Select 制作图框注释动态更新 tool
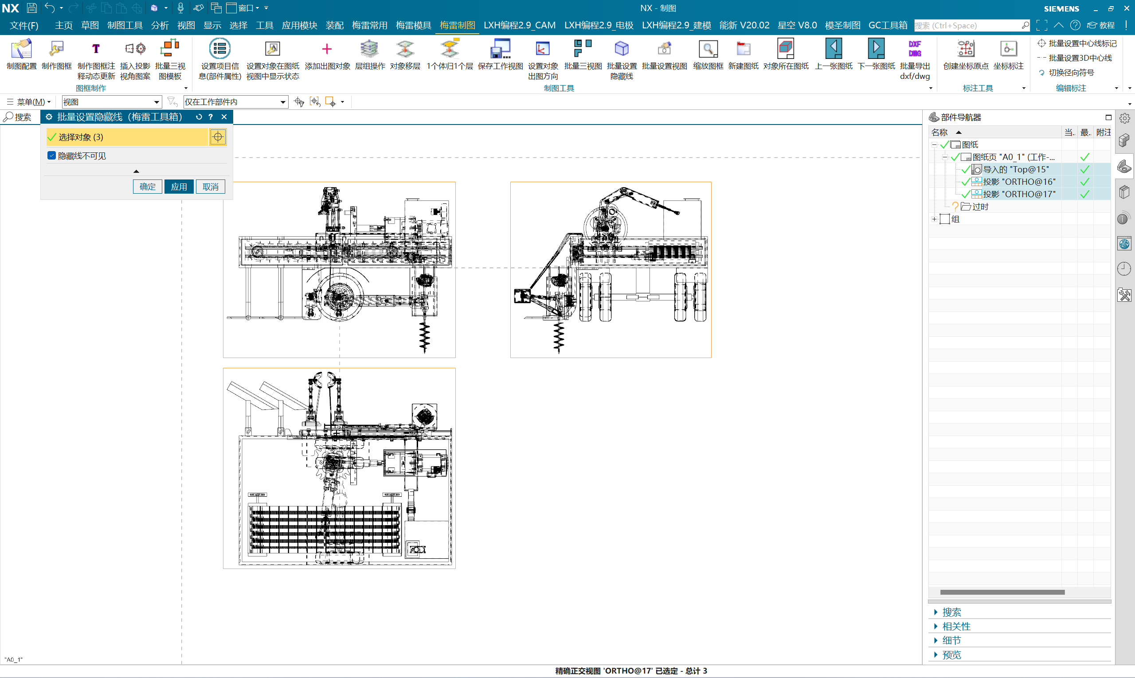The width and height of the screenshot is (1135, 678). point(96,59)
